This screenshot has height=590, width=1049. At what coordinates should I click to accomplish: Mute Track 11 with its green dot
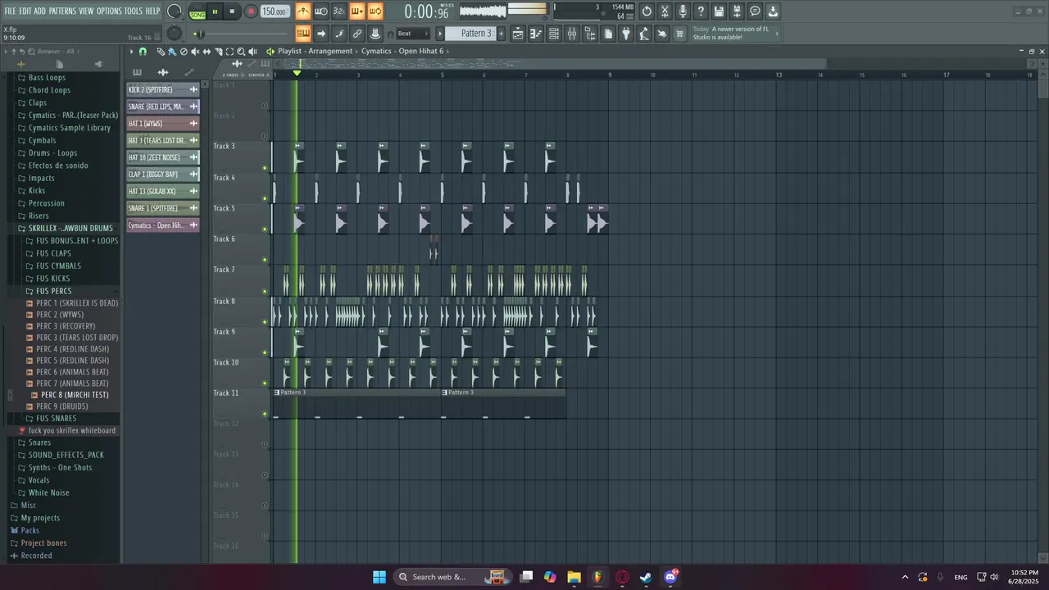[265, 414]
